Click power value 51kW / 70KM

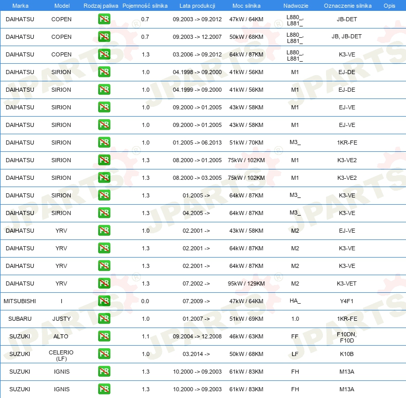pos(246,143)
